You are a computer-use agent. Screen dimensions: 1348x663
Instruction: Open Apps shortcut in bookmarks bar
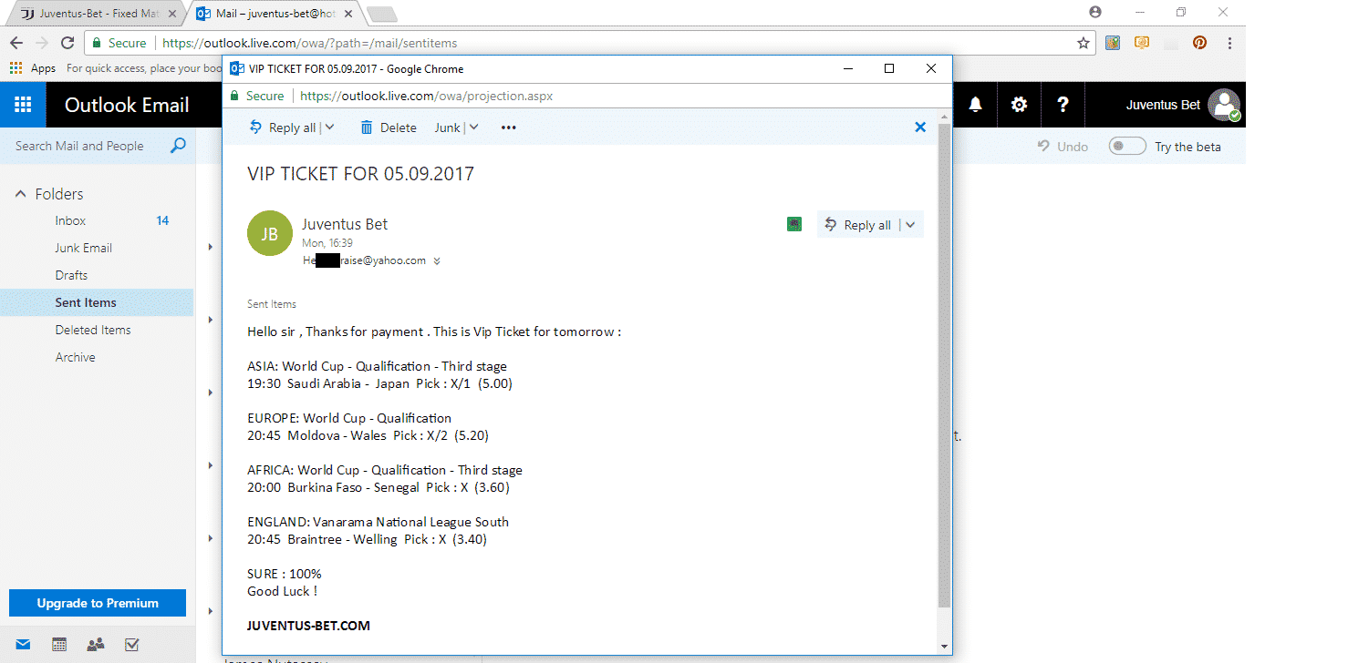click(33, 68)
